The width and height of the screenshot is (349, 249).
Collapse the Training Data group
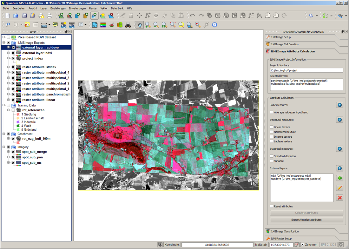[x=4, y=105]
